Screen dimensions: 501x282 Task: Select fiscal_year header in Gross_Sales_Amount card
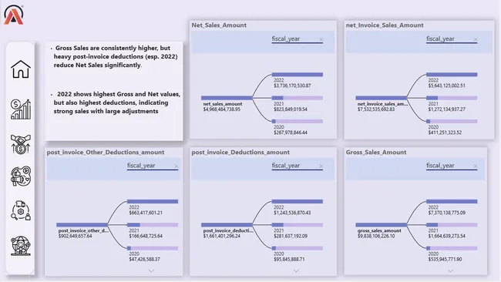tap(440, 166)
